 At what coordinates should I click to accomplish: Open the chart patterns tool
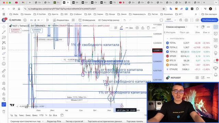point(4,43)
